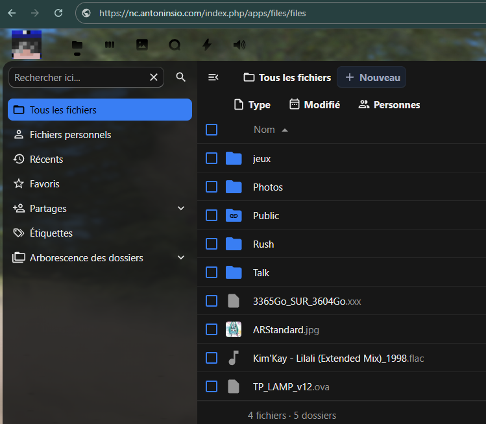Viewport: 486px width, 424px height.
Task: Collapse the navigation sidebar toggle icon
Action: point(213,78)
